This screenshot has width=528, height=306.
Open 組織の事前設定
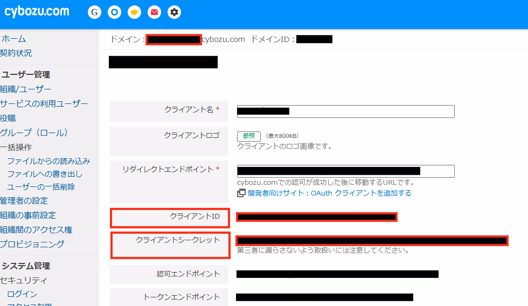[x=28, y=215]
